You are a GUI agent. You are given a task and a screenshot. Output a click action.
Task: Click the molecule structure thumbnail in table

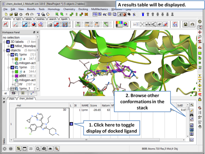click(x=41, y=124)
